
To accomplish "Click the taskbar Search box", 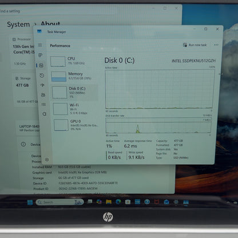I will [x=59, y=202].
